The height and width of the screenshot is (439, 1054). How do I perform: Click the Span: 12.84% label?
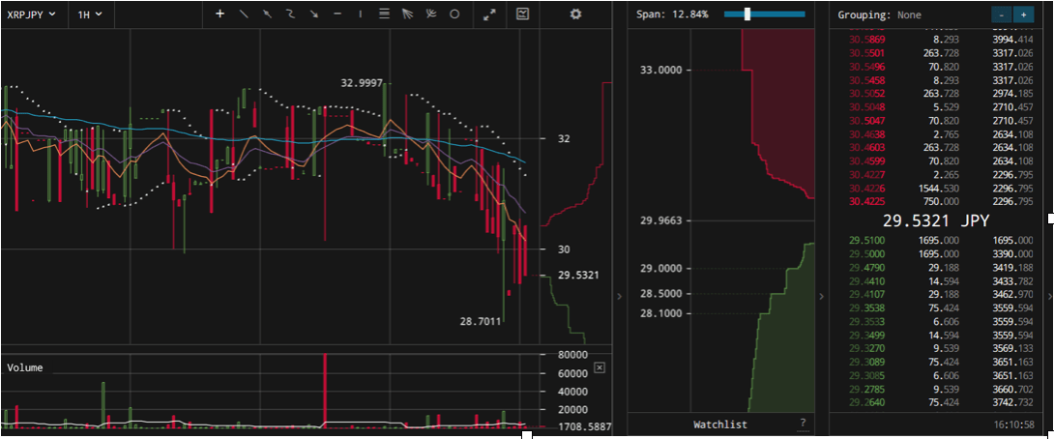(671, 15)
